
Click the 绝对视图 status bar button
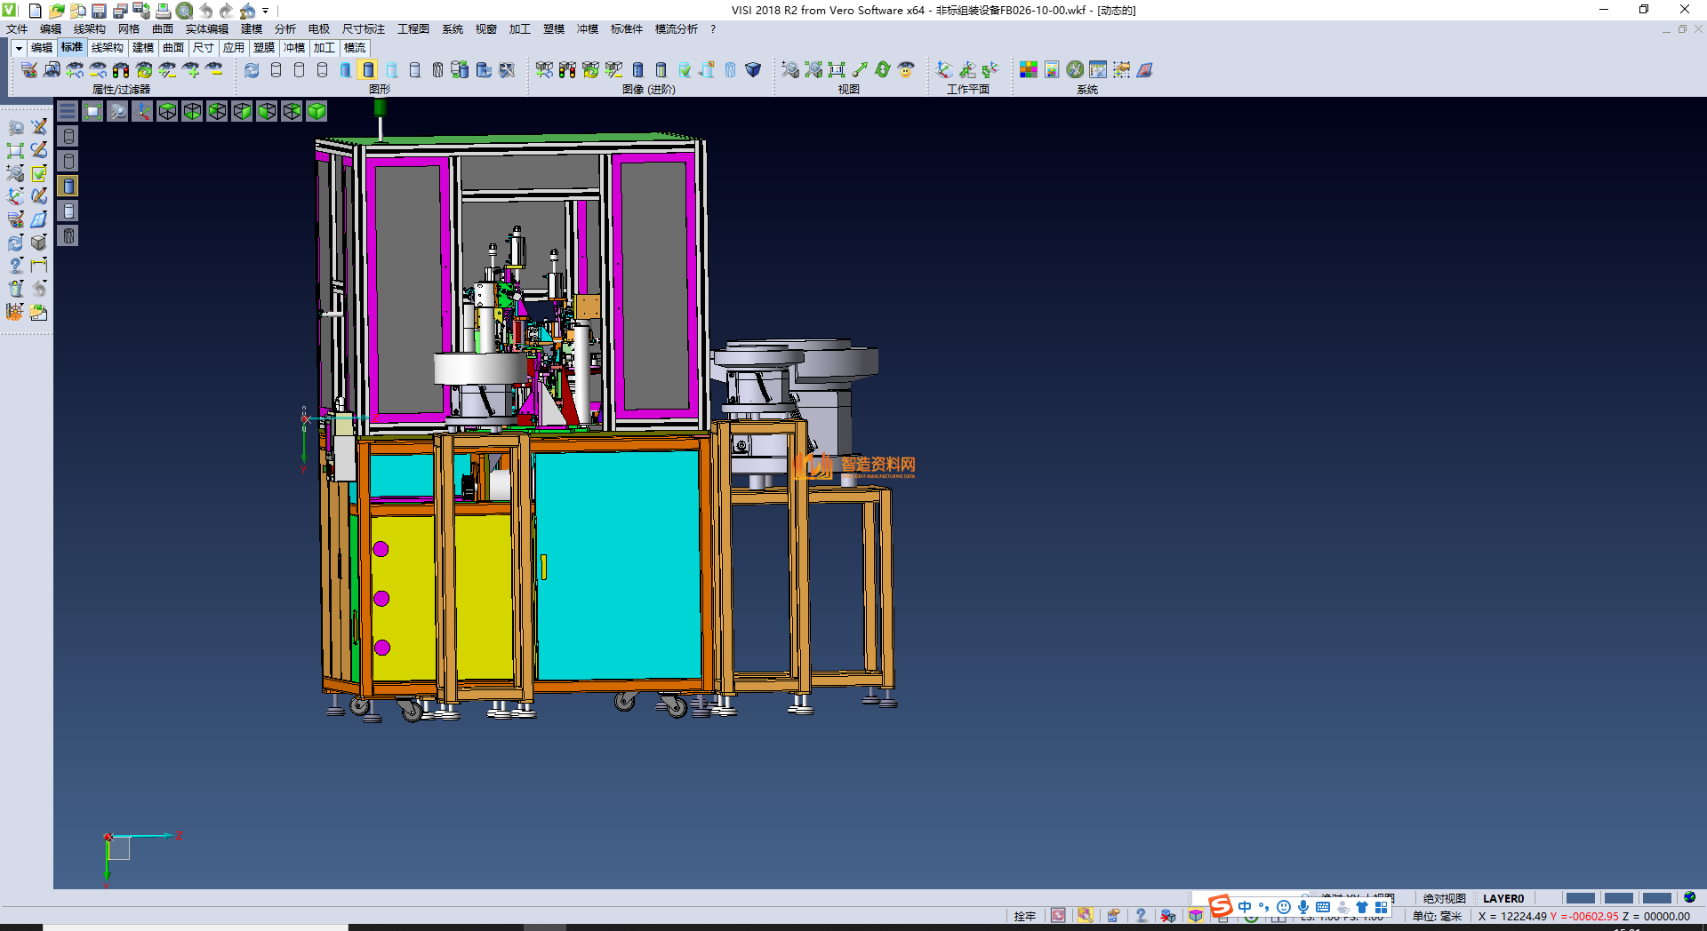1444,898
